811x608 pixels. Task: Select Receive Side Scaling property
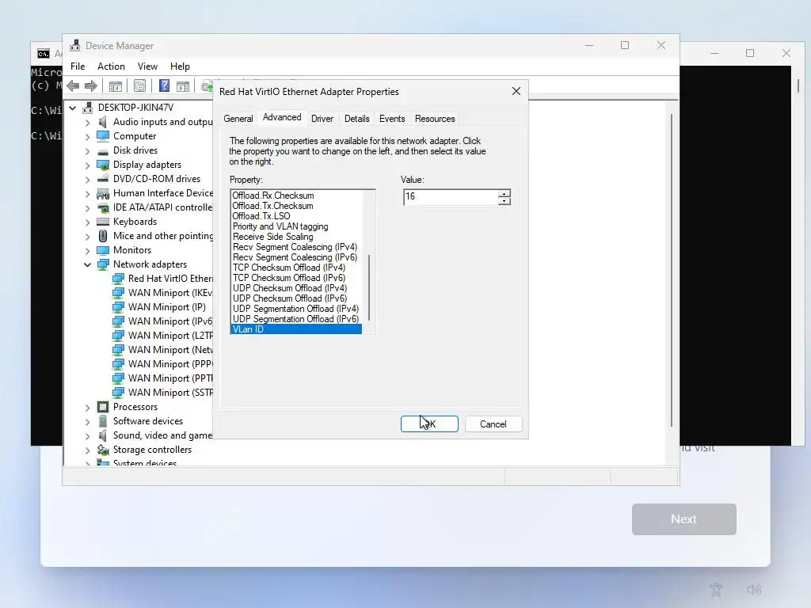[272, 237]
